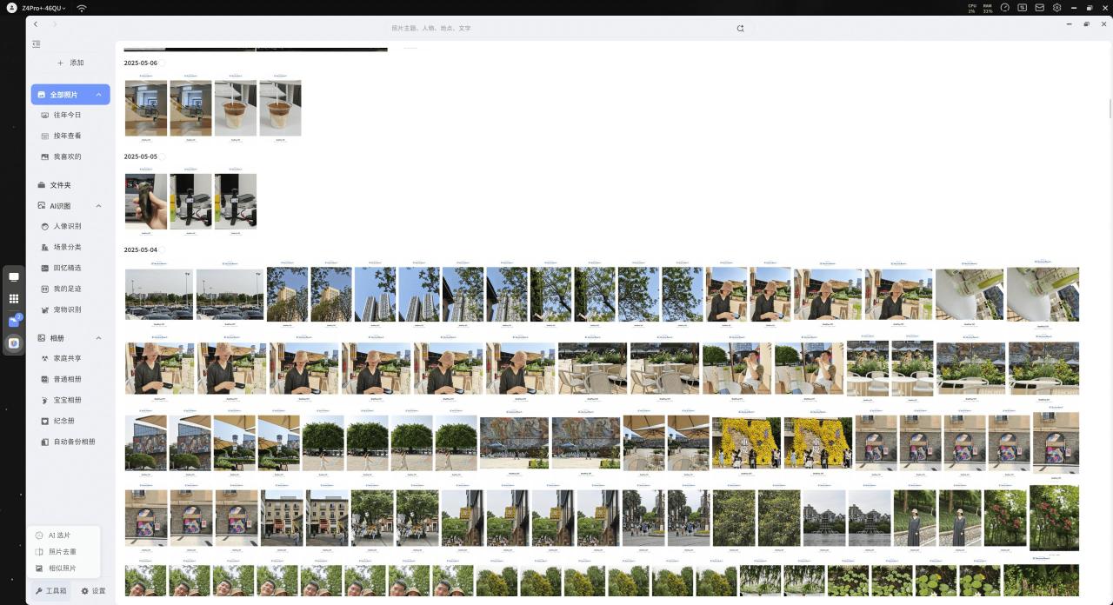Click the 2025-05-06 date heading
1113x605 pixels.
(x=141, y=63)
